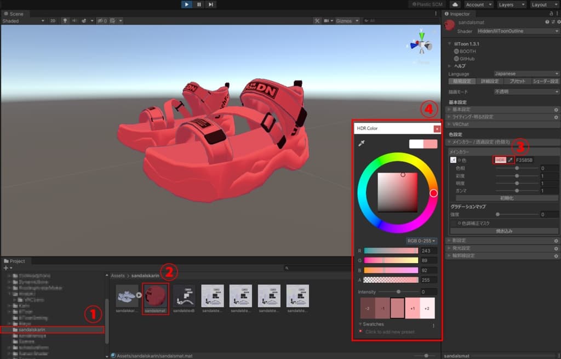Image resolution: width=561 pixels, height=359 pixels.
Task: Open the Language dropdown set to Japanese
Action: 526,73
